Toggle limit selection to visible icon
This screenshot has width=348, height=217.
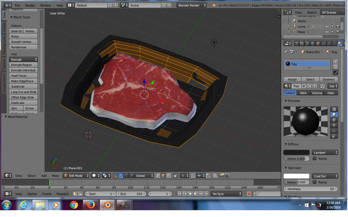175,176
